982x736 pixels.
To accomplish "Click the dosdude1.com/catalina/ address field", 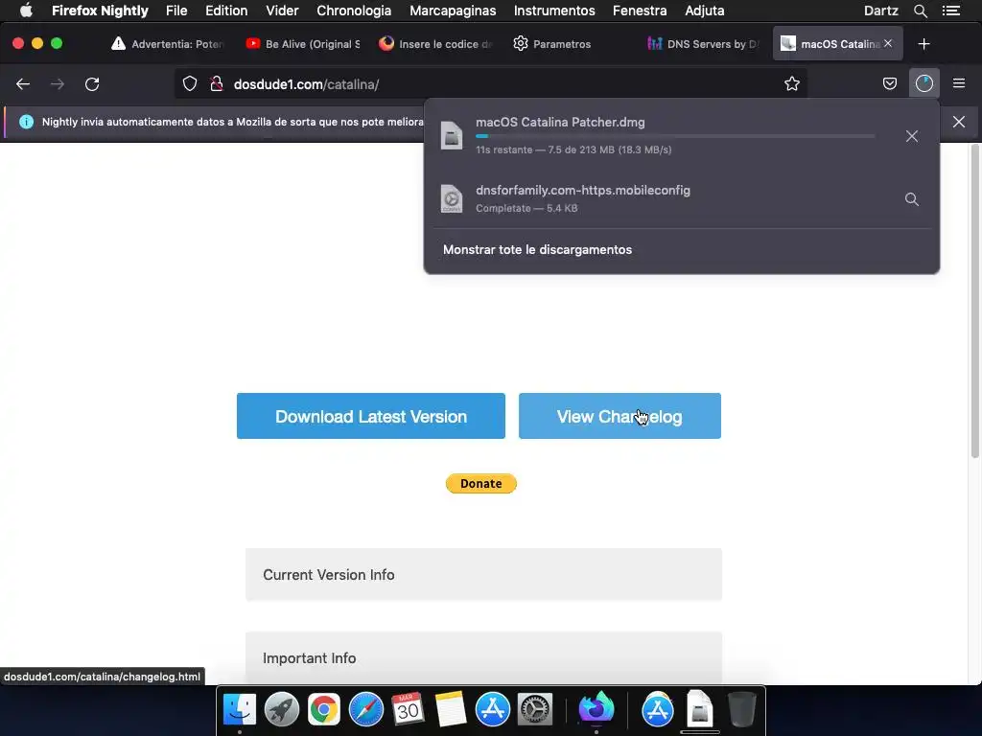I will click(490, 84).
